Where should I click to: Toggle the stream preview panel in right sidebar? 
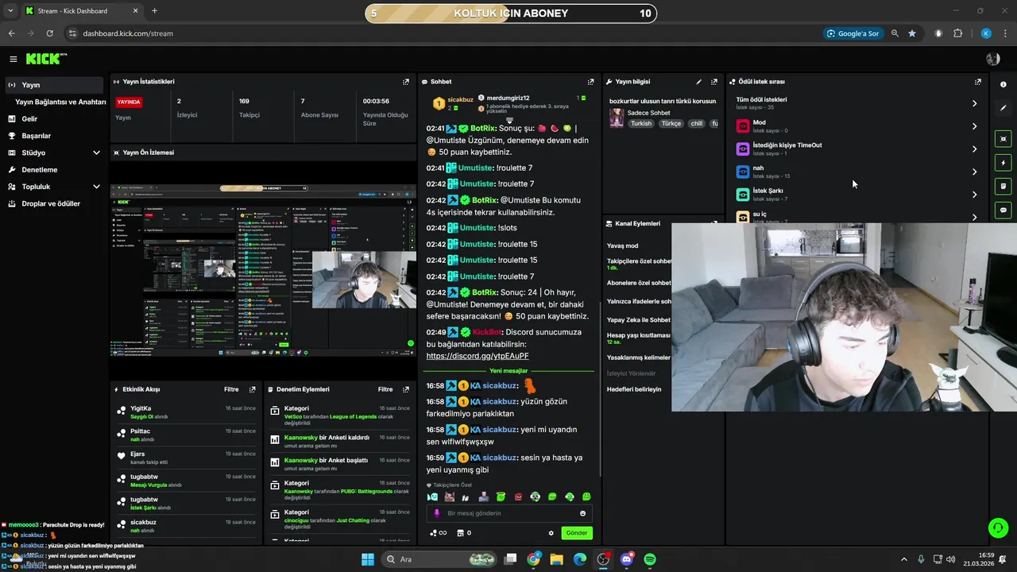[1003, 139]
